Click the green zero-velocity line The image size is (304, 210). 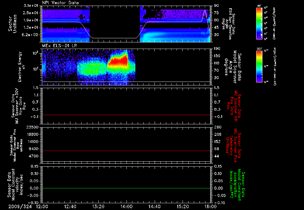click(126, 188)
